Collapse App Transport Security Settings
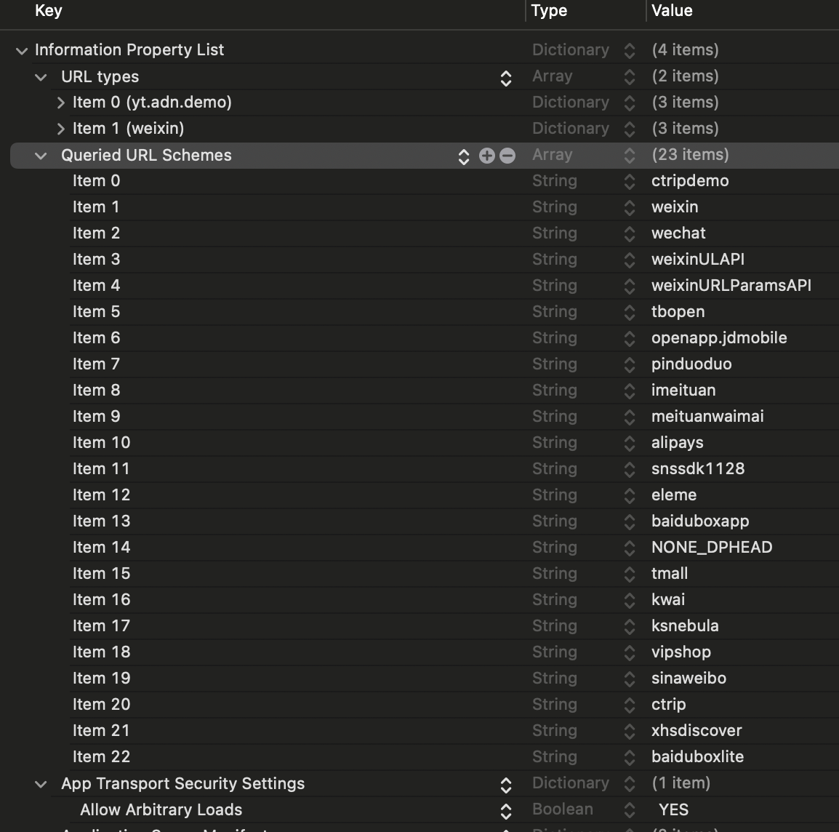 41,784
